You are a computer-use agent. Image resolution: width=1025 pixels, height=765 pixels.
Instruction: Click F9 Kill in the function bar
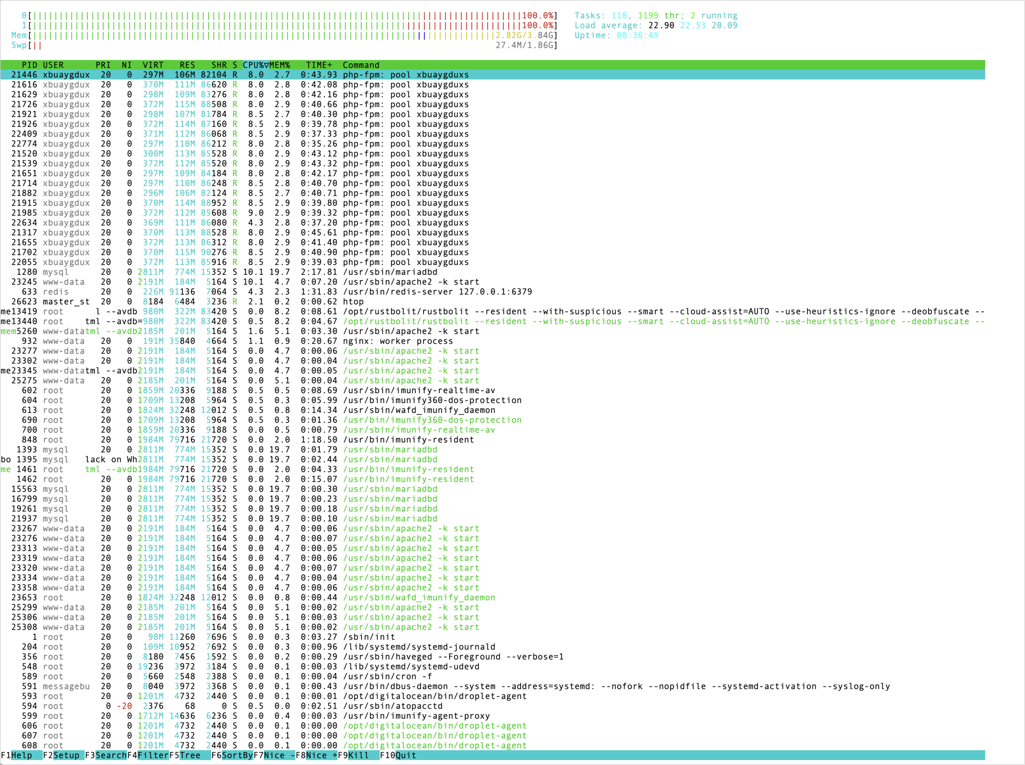(x=359, y=755)
